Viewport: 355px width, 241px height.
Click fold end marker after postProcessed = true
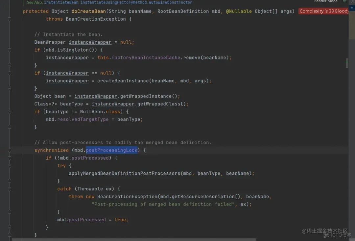point(10,227)
